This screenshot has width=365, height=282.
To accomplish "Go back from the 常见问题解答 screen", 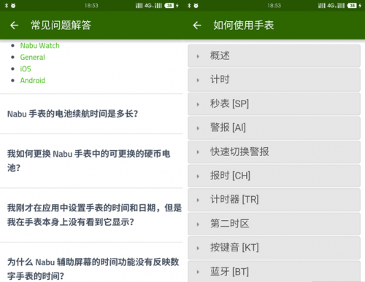I will click(15, 26).
